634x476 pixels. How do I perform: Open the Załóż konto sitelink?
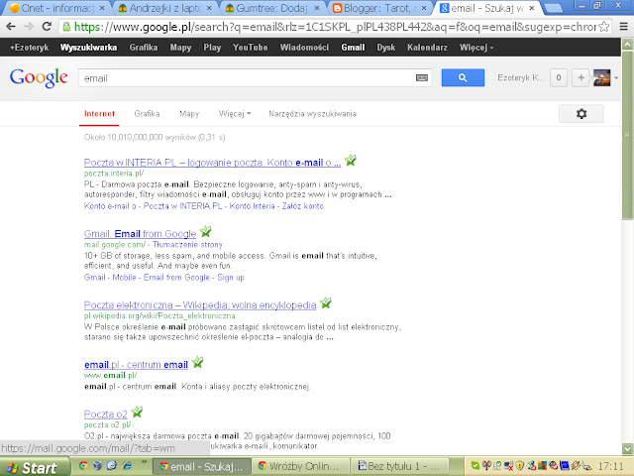click(x=303, y=206)
